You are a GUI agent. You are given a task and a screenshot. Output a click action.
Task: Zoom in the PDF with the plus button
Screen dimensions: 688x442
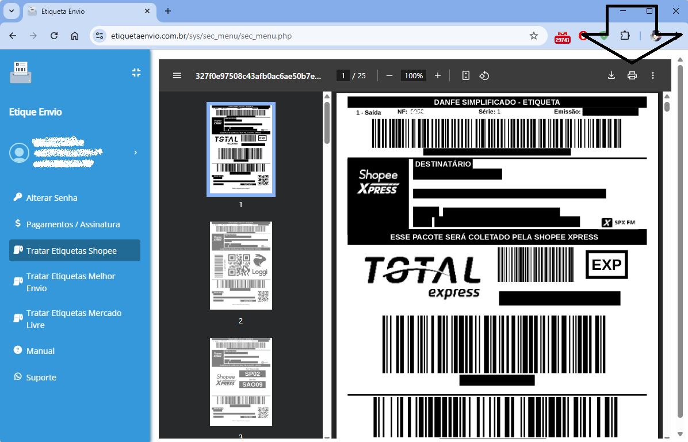click(437, 75)
